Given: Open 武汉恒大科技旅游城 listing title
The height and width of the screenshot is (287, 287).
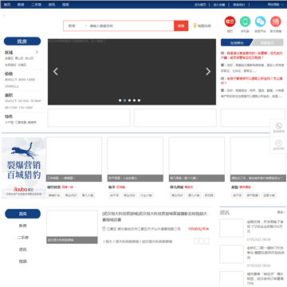Looking at the screenshot, I should click(155, 217).
